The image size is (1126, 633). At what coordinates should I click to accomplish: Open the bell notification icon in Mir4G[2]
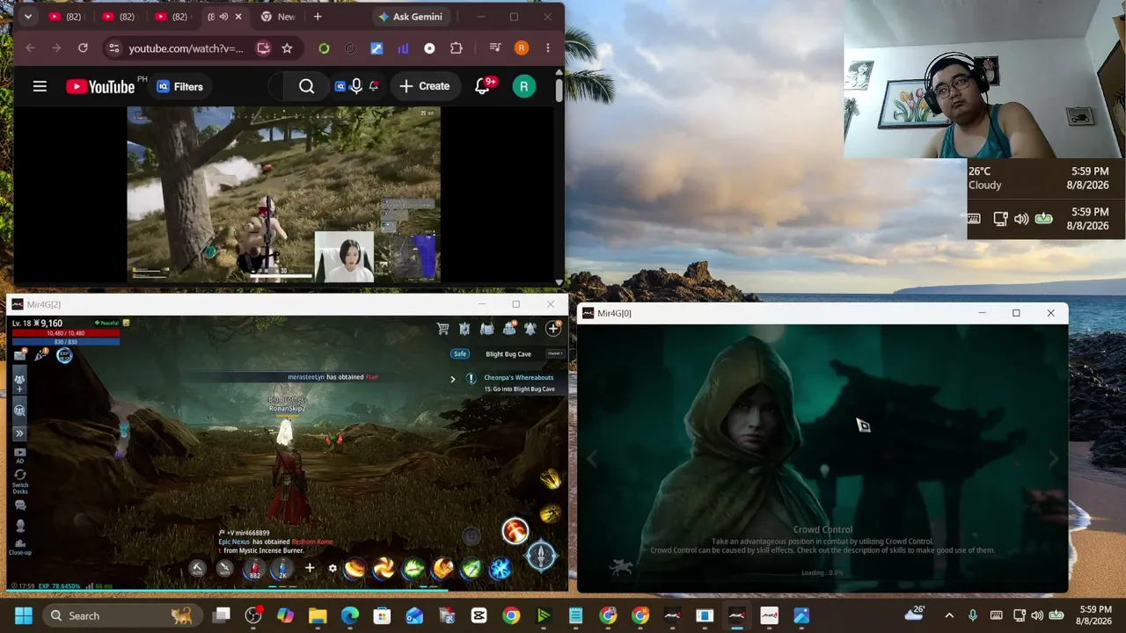tap(530, 329)
